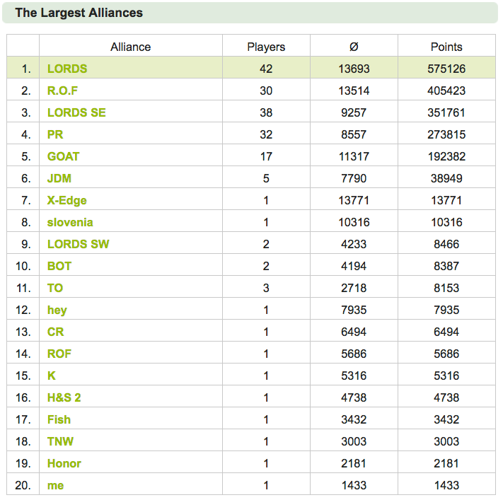Open the Fish alliance page
Screen dimensions: 503x500
59,420
